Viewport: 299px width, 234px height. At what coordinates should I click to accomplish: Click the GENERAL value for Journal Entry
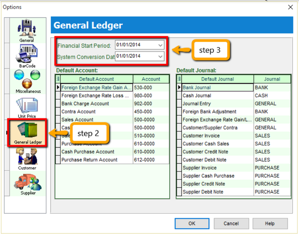(x=265, y=104)
